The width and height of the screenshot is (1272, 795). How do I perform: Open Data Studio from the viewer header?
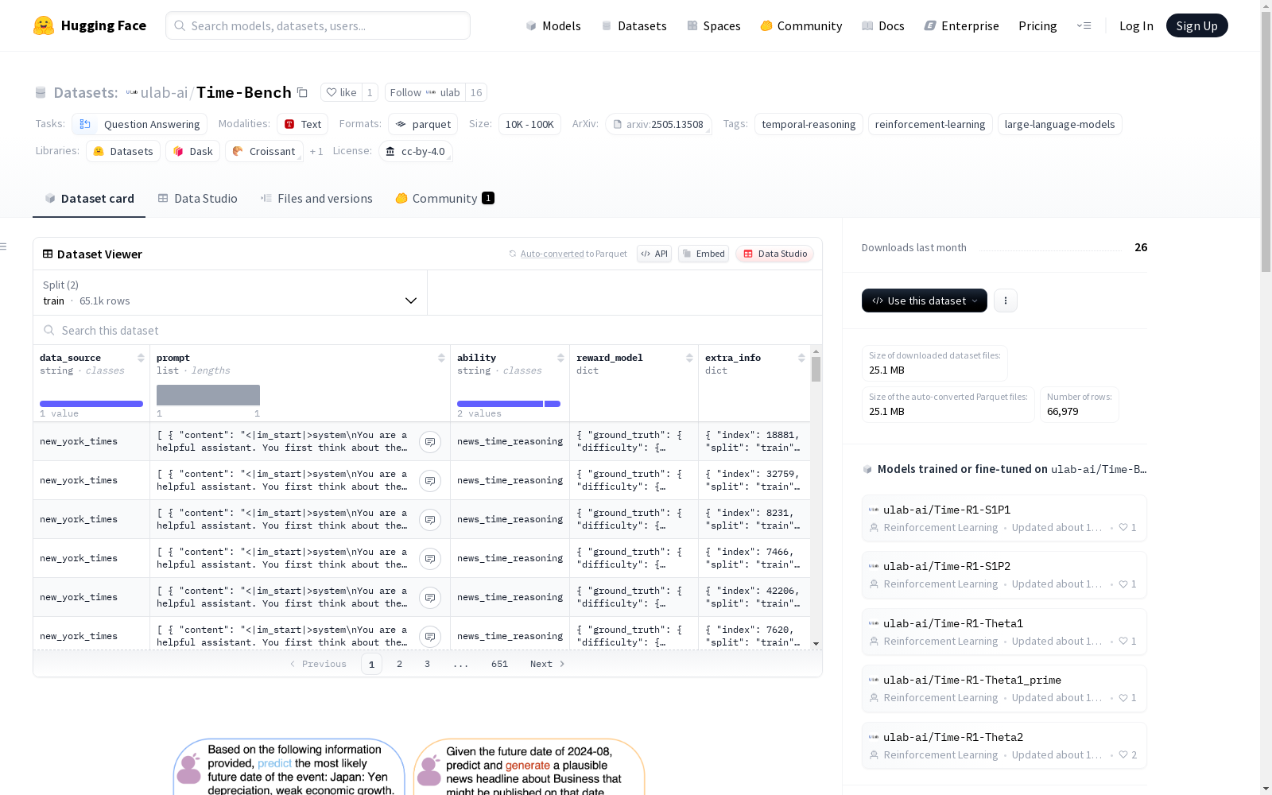pyautogui.click(x=775, y=254)
